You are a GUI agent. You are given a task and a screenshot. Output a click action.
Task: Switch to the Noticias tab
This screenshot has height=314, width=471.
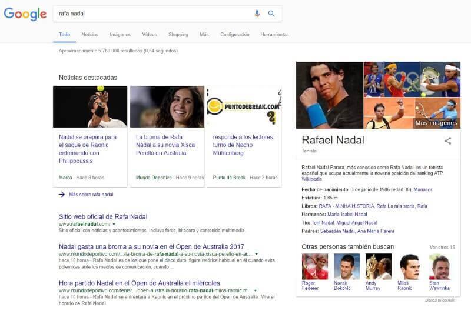coord(90,35)
